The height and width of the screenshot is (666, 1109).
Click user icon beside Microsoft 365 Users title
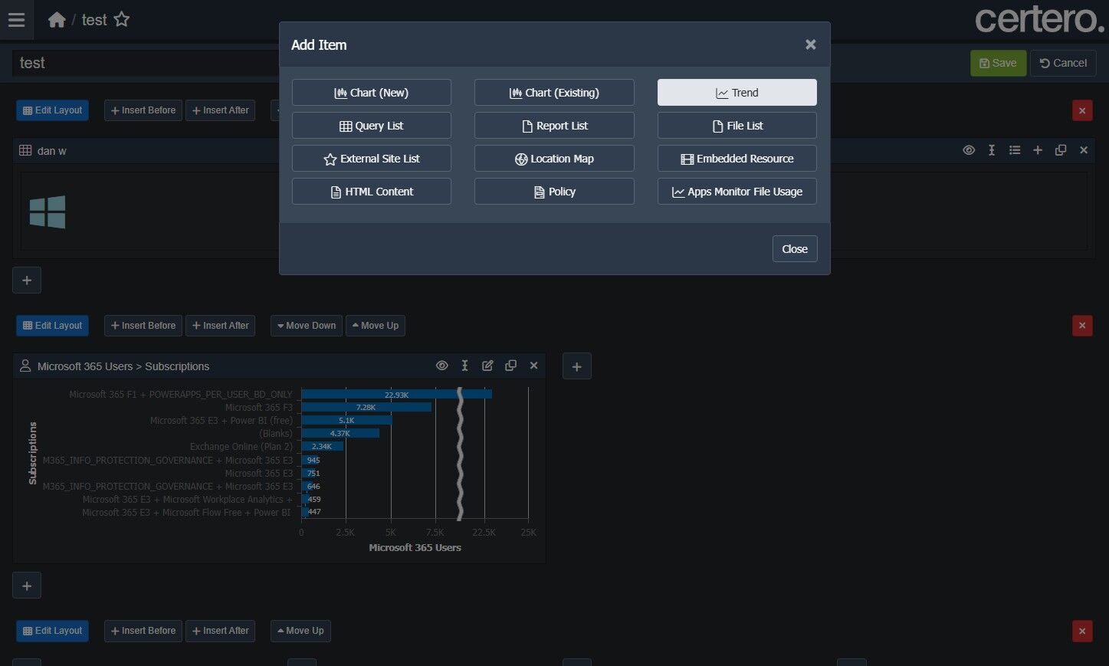point(25,366)
